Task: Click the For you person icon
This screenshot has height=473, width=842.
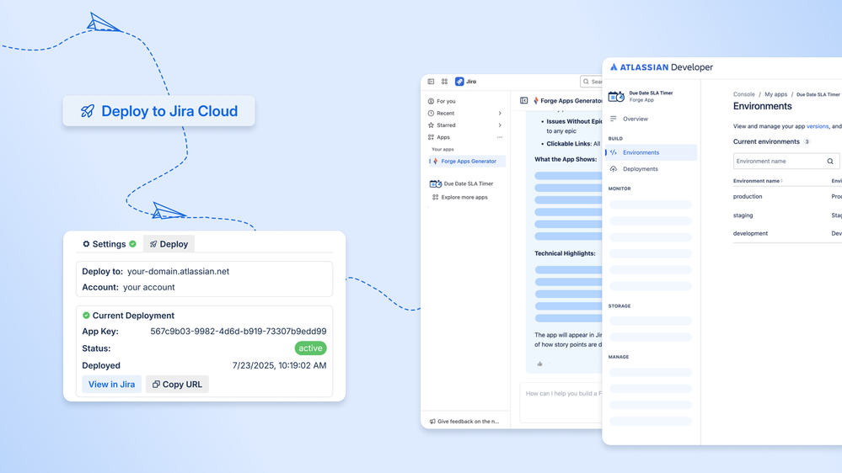Action: pos(431,101)
